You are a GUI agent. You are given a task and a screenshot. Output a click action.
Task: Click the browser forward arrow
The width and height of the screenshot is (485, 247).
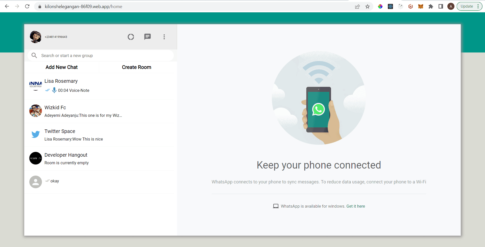coord(17,6)
